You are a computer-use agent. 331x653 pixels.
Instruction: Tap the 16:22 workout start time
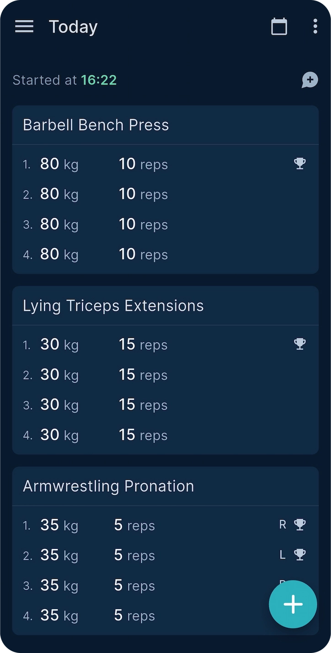click(99, 80)
